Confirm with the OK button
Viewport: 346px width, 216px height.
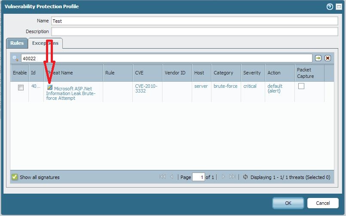288,203
